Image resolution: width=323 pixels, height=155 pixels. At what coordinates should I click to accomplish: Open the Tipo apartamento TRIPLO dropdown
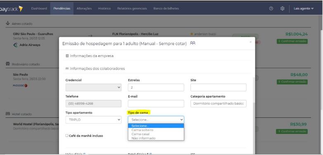93,120
